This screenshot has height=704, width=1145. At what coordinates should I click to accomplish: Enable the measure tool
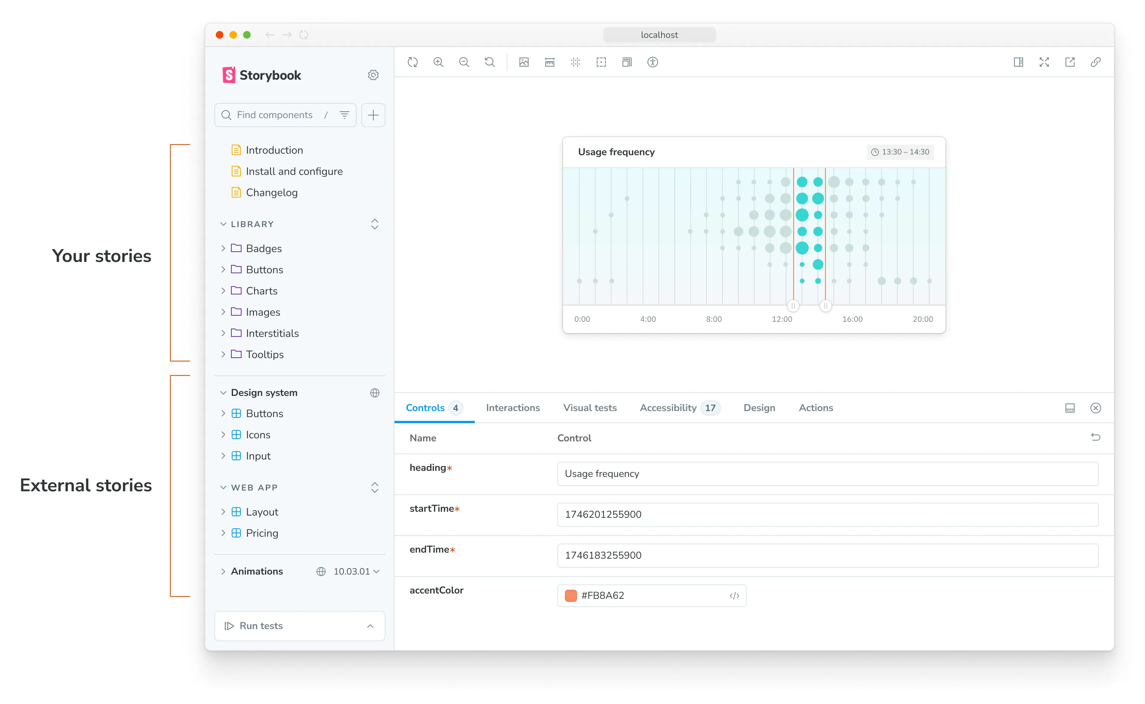pos(549,62)
